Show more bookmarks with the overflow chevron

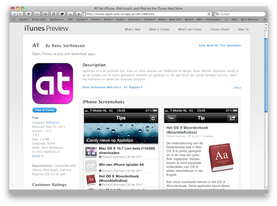pyautogui.click(x=265, y=19)
